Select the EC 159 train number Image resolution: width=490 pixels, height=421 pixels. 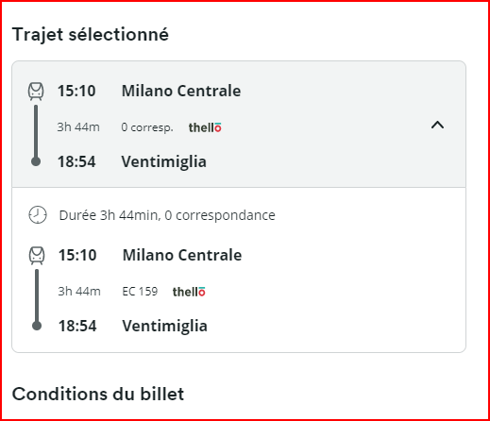(x=140, y=292)
